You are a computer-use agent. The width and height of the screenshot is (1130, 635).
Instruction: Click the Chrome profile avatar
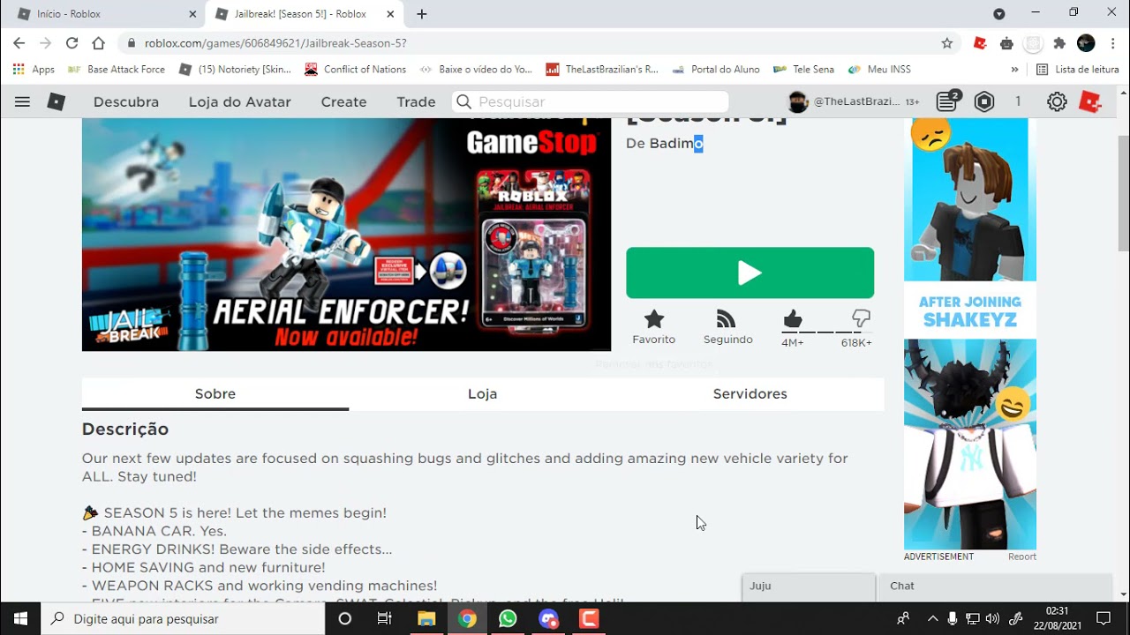(x=1086, y=42)
